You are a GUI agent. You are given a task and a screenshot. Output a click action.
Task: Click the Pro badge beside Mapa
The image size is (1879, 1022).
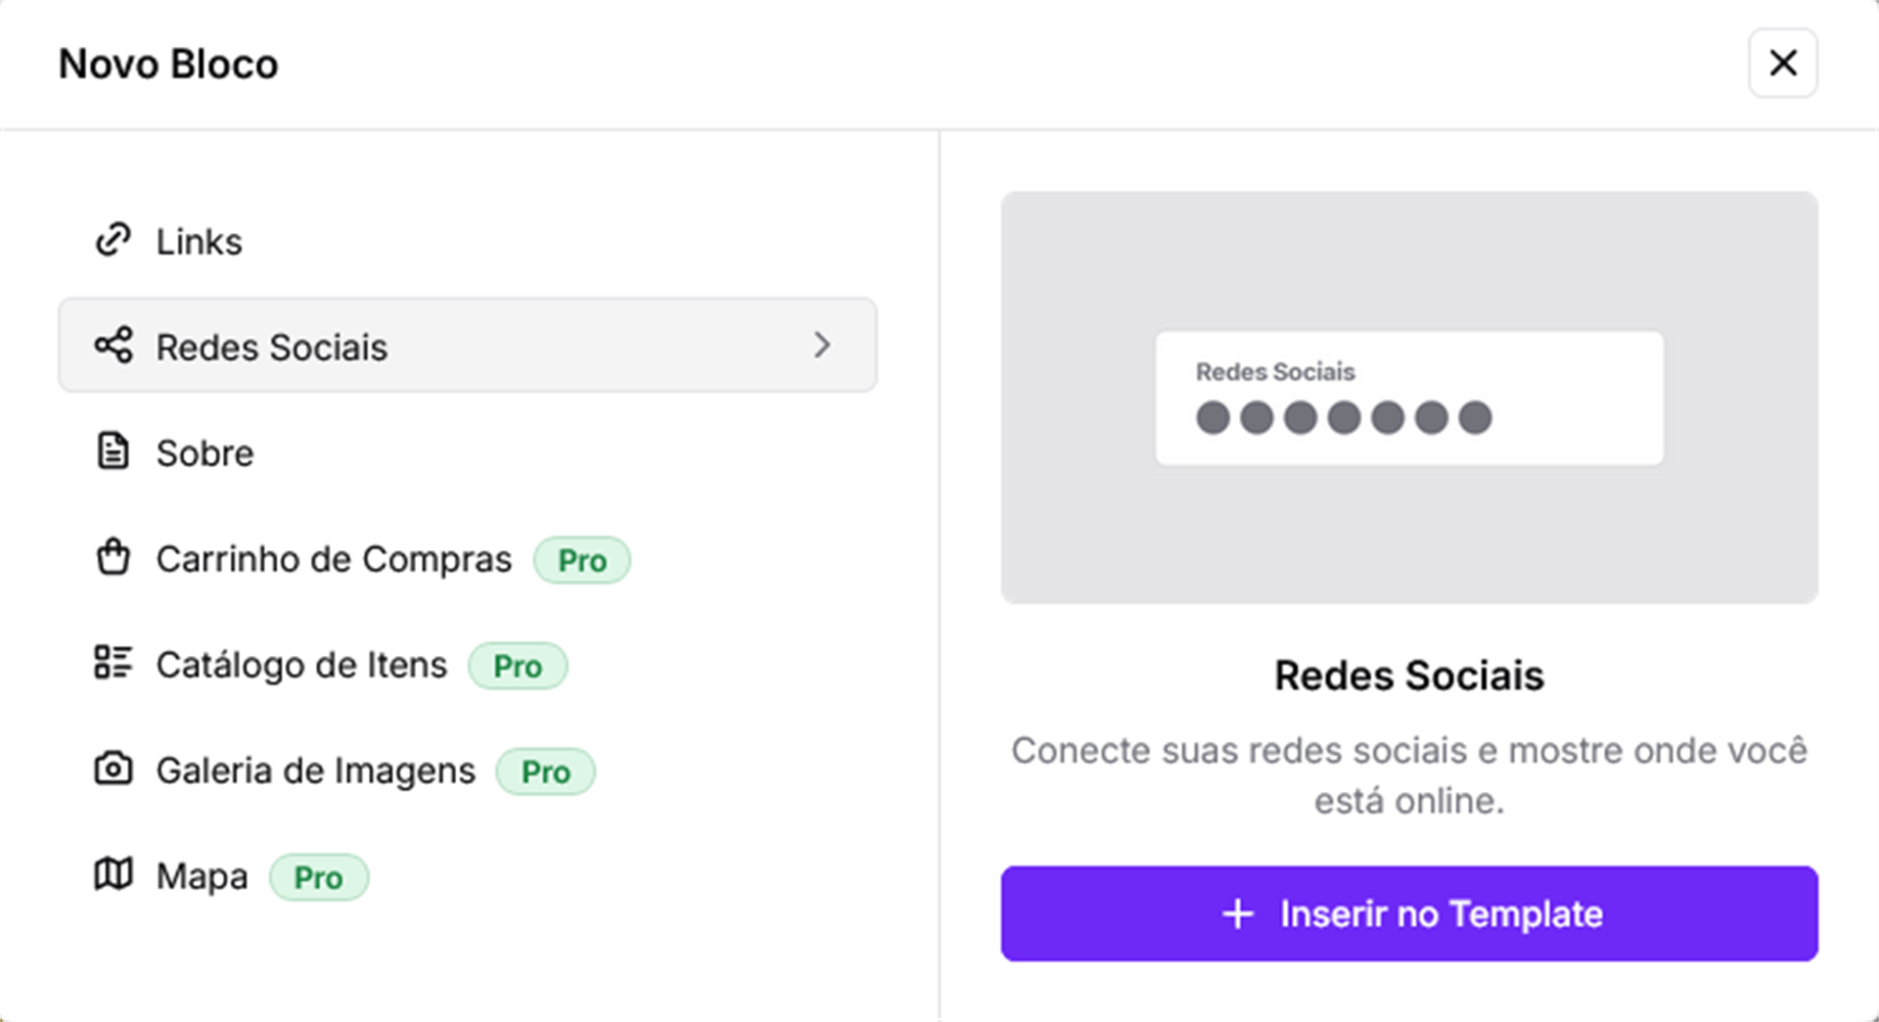pos(319,877)
